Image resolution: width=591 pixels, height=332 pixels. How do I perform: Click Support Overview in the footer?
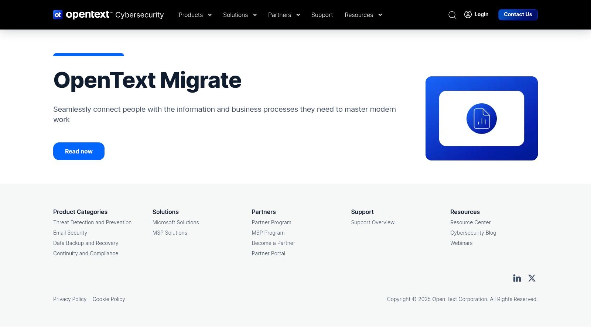tap(373, 222)
